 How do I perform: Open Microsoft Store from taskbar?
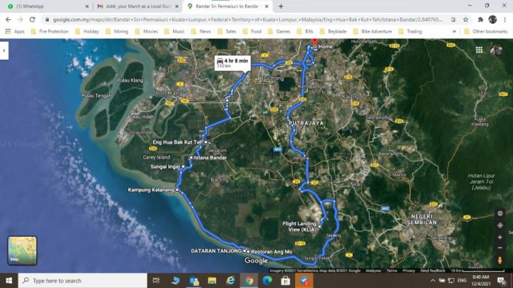(x=285, y=280)
